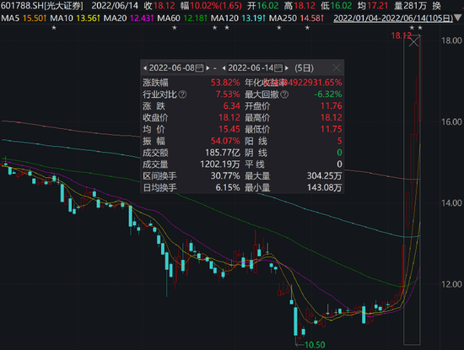Click the 成交额 value 185.77亿
Viewport: 464px width, 350px height.
tap(223, 153)
